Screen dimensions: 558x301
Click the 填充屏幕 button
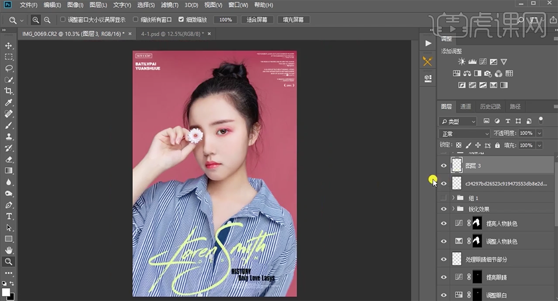[x=293, y=20]
